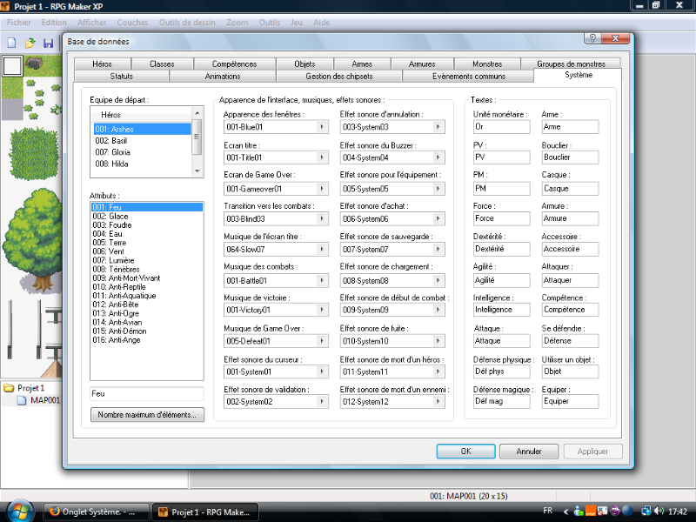Click Nombre maximum d'éléments button
Image resolution: width=696 pixels, height=522 pixels.
coord(147,415)
